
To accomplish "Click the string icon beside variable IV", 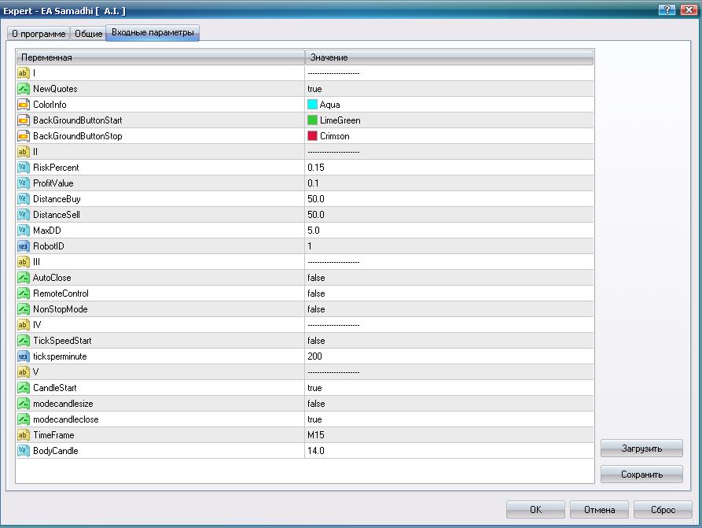I will click(24, 324).
